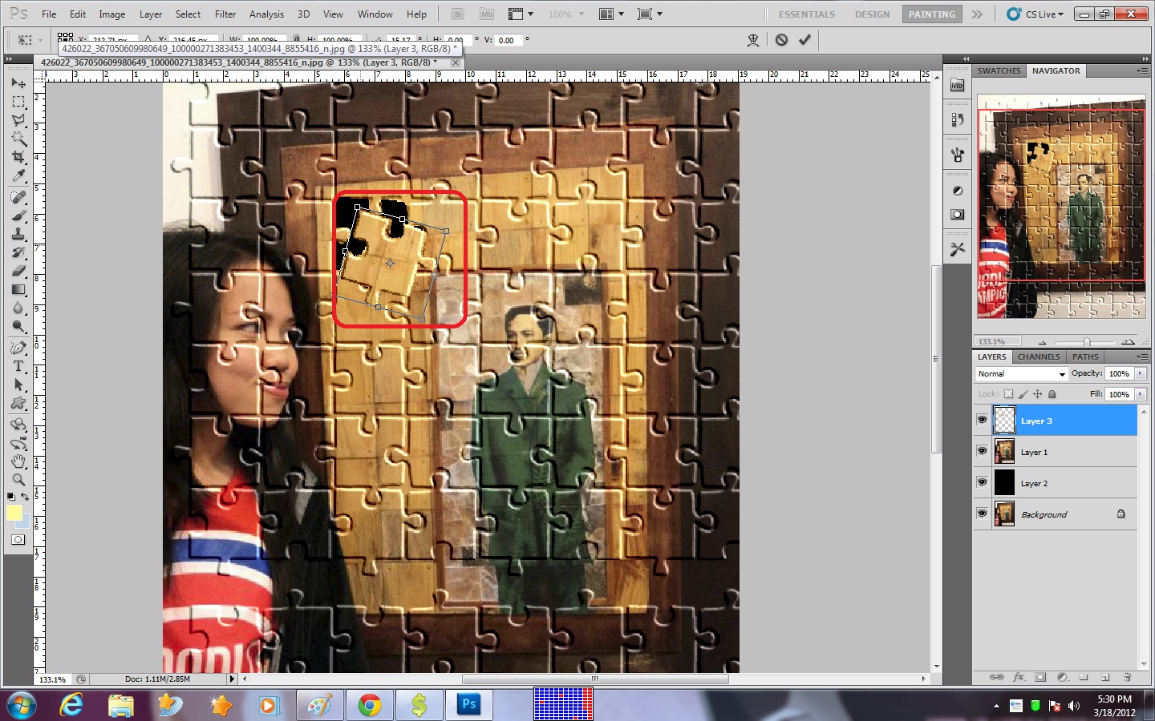This screenshot has width=1155, height=721.
Task: Toggle the Lock position icon for layers
Action: click(x=1037, y=394)
